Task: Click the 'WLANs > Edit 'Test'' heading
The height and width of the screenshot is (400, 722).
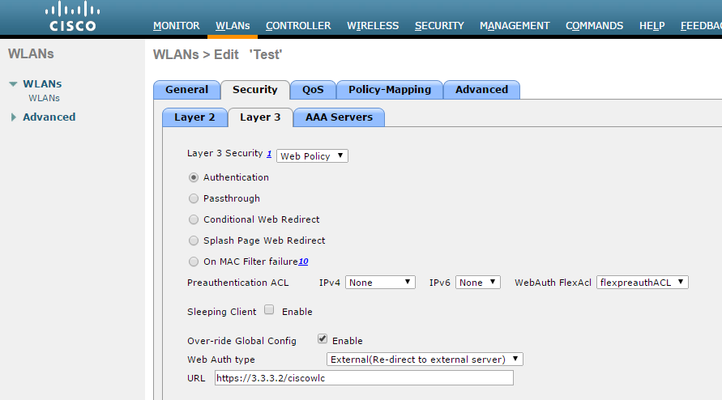Action: (x=217, y=55)
